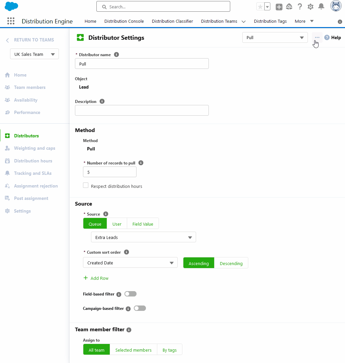Open Salesforce Setup gear menu
This screenshot has width=345, height=363.
tap(310, 6)
